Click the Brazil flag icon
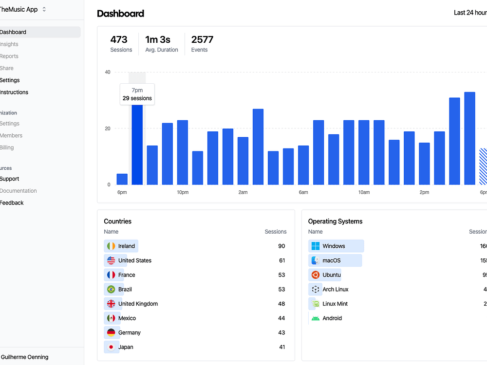Viewport: 487px width, 365px height. [x=111, y=289]
